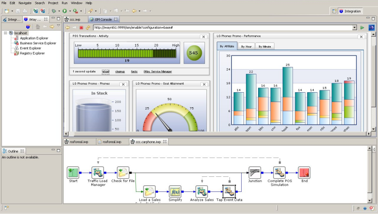Click the green Go arrow beside URL
This screenshot has height=214, width=378.
362,28
